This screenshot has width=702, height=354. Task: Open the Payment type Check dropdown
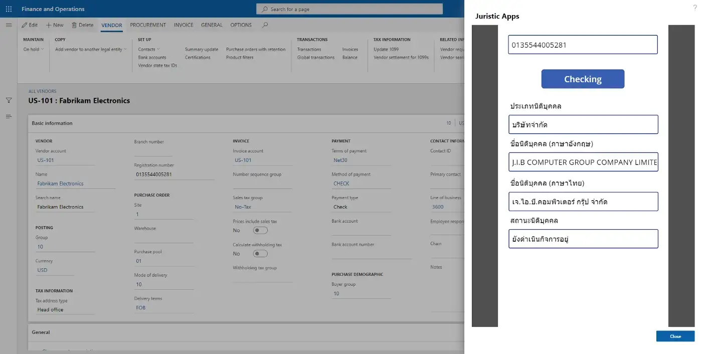point(361,207)
